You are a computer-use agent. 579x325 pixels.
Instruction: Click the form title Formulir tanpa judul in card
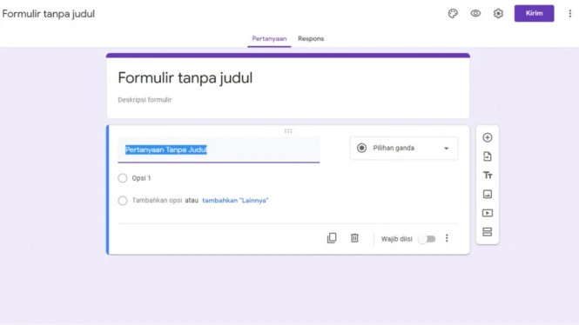pyautogui.click(x=185, y=77)
